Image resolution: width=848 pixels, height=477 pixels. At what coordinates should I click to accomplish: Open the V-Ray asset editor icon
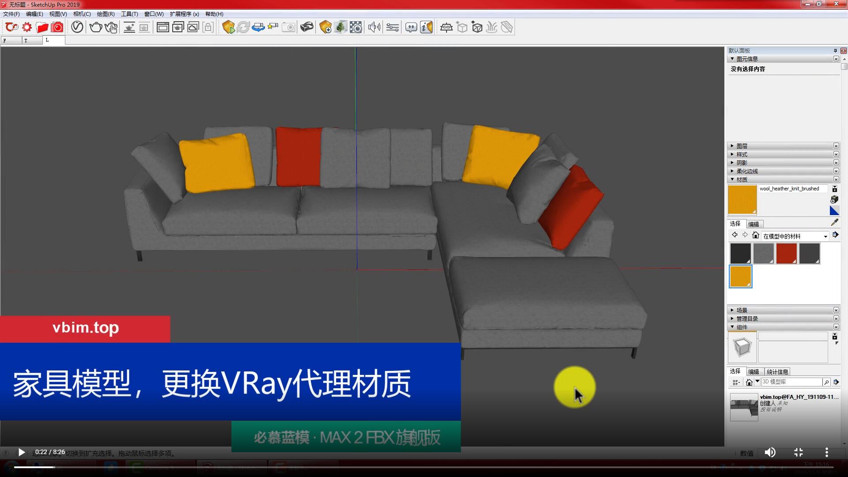click(x=77, y=27)
